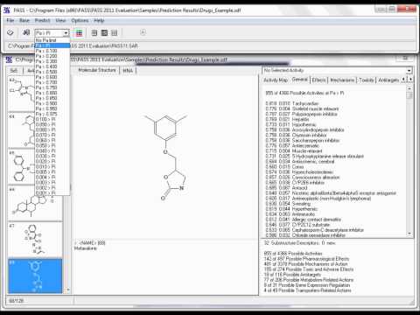
Task: Pick '0.010 > Pi' from the list
Action: [52, 166]
